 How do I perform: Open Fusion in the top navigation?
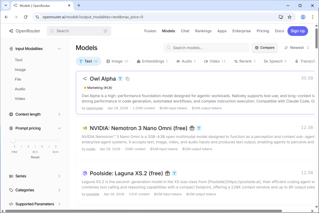click(150, 31)
